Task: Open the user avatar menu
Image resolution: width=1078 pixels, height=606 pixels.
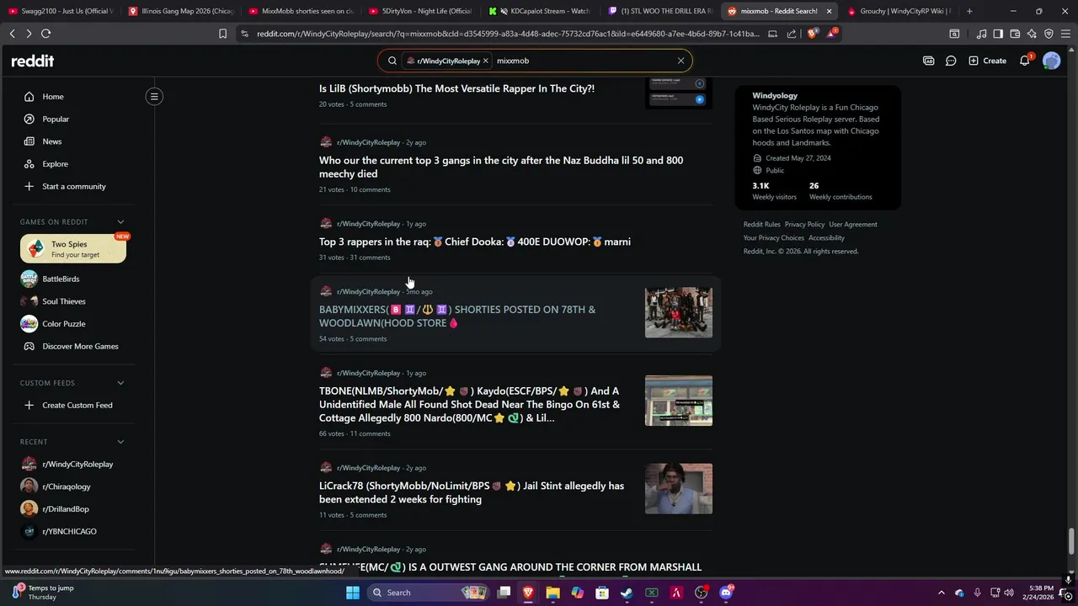Action: (x=1051, y=61)
